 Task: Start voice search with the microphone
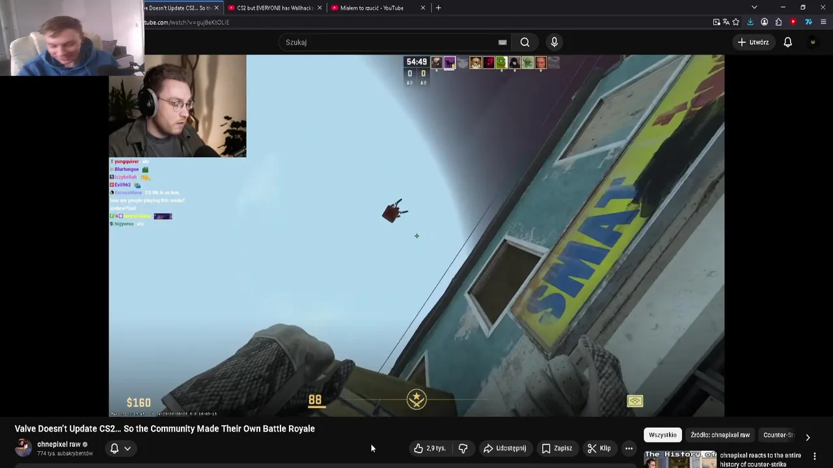tap(554, 42)
